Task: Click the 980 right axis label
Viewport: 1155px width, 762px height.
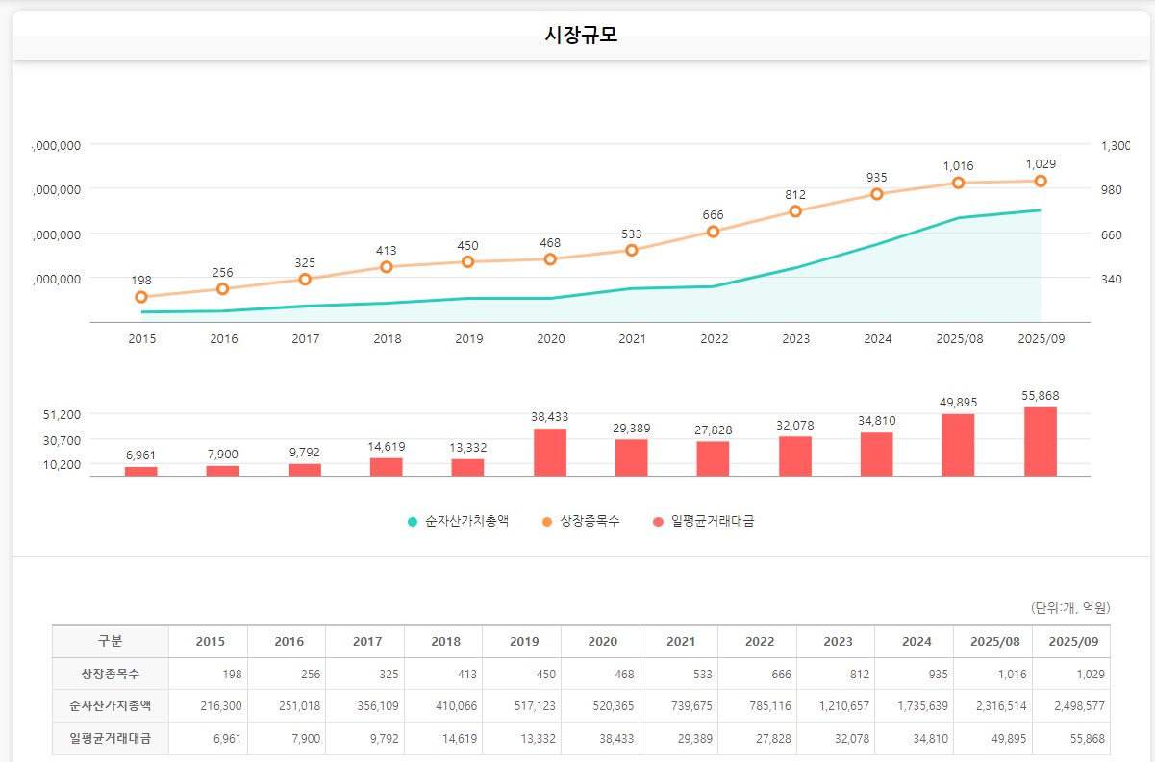Action: (x=1112, y=190)
